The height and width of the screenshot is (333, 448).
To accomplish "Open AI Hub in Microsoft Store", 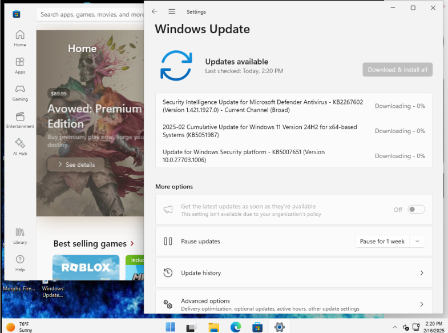I will [20, 147].
